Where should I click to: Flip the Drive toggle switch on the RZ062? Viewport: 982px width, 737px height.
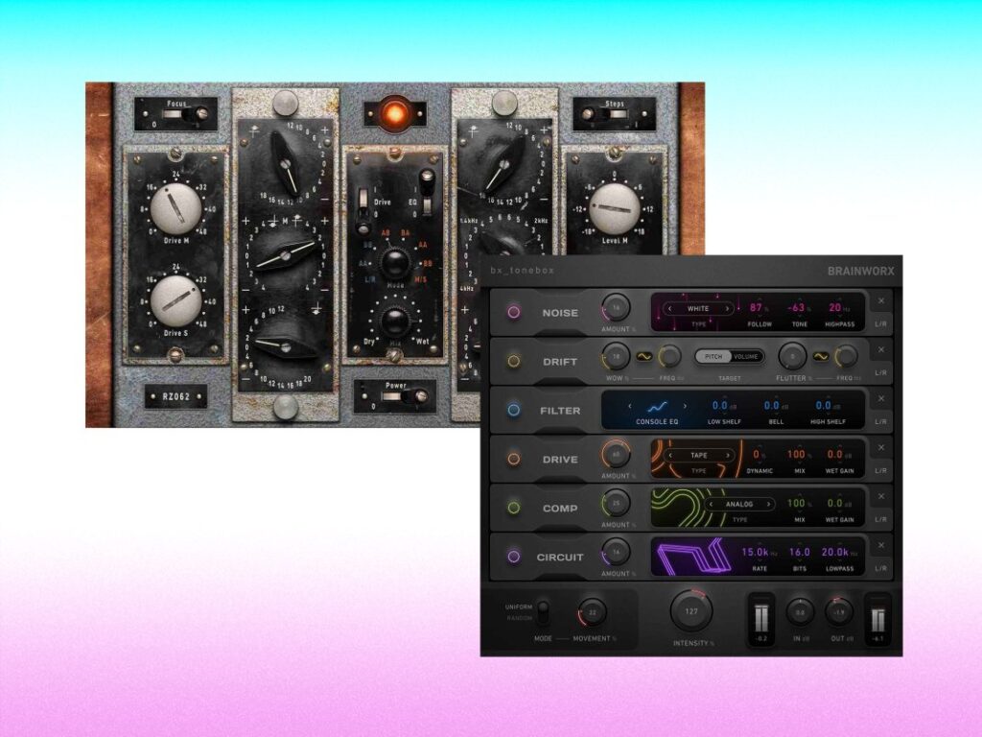coord(362,210)
